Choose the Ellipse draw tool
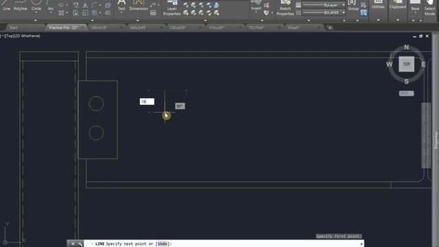The image size is (439, 247). point(61,5)
